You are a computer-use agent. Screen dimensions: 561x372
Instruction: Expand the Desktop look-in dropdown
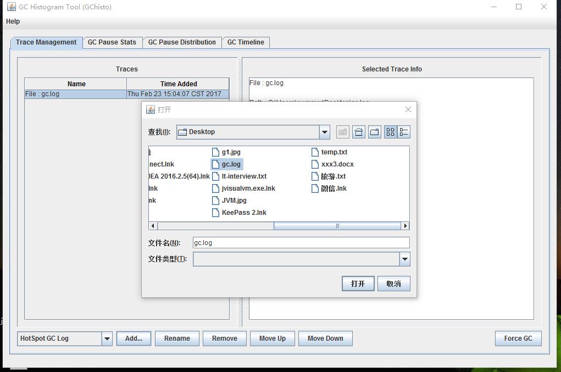[x=325, y=132]
